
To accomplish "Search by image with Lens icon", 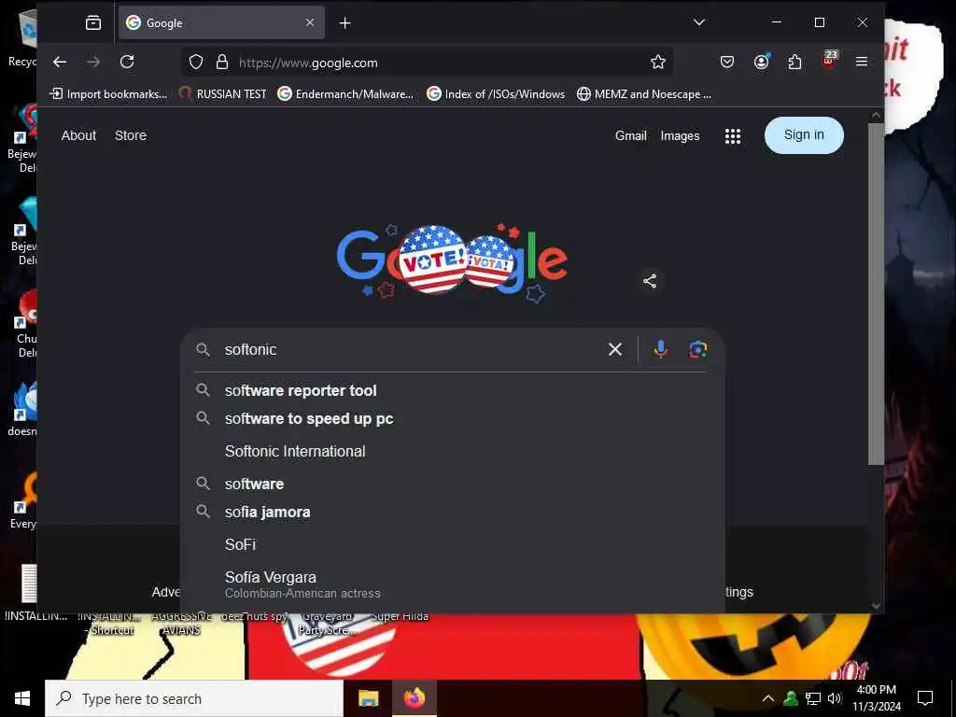I will pos(697,349).
